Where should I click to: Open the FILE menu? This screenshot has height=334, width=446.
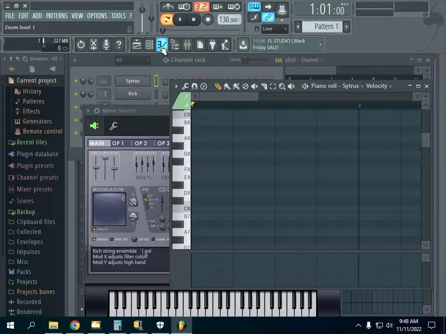[x=10, y=16]
